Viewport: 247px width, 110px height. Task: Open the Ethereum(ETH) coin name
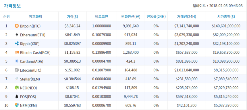(33, 35)
